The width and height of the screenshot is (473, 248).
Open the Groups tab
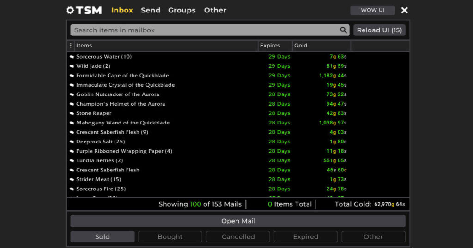182,10
